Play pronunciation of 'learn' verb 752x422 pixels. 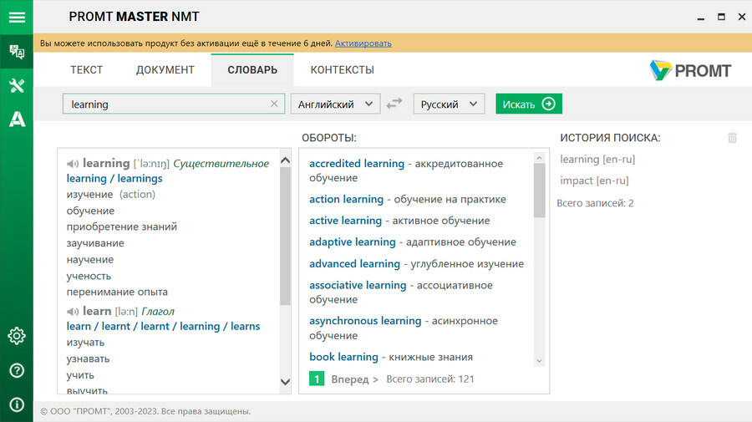coord(73,312)
